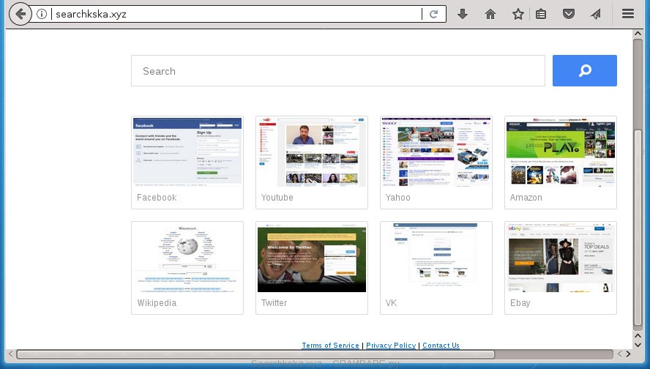Click the paper plane send icon
This screenshot has width=650, height=369.
click(596, 14)
